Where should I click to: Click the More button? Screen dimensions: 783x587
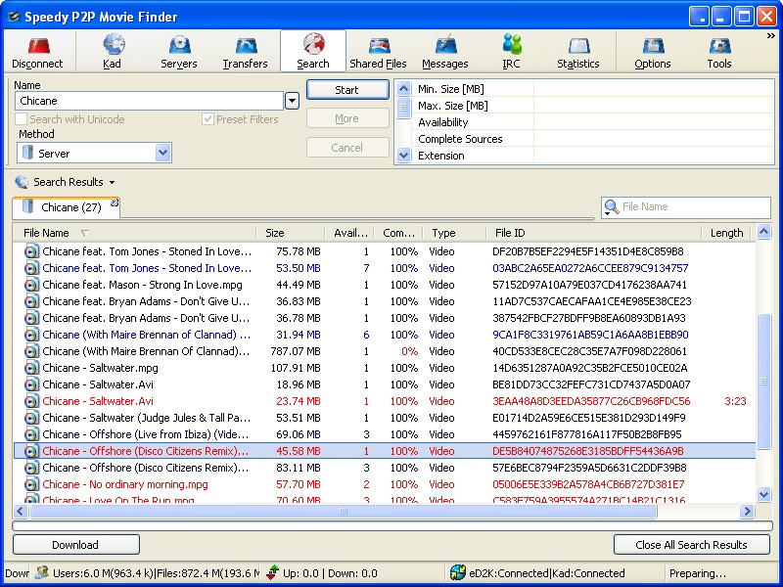(347, 118)
